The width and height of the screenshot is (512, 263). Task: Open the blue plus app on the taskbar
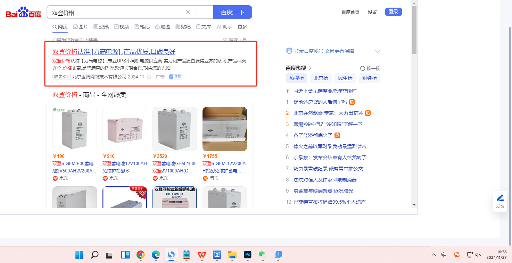[x=278, y=255]
